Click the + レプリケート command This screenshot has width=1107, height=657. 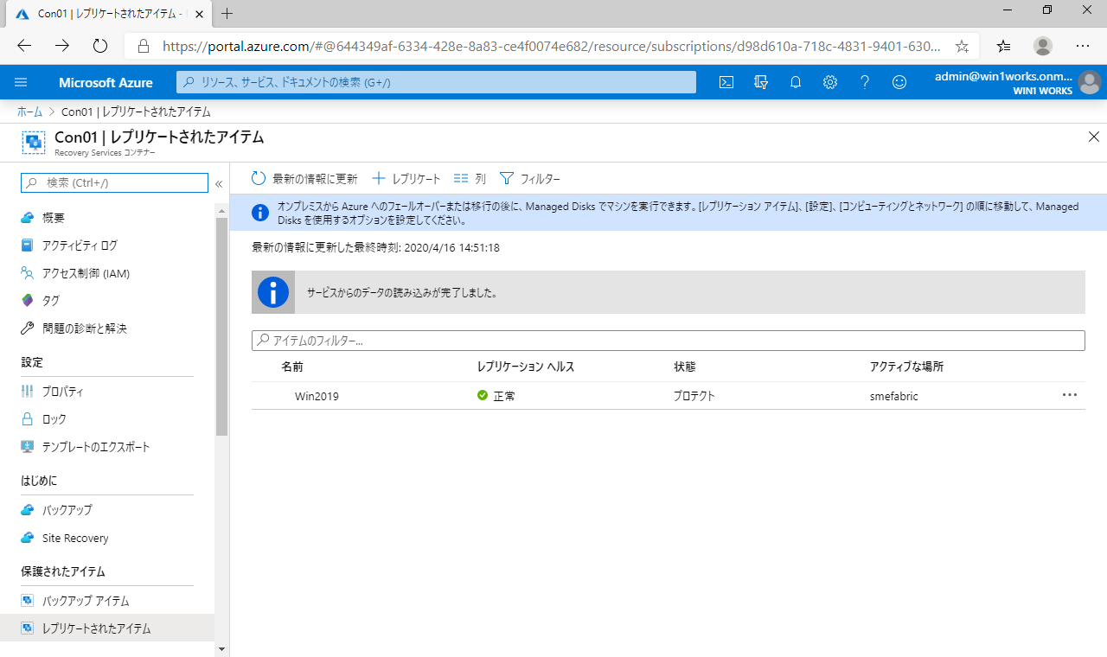[x=406, y=178]
